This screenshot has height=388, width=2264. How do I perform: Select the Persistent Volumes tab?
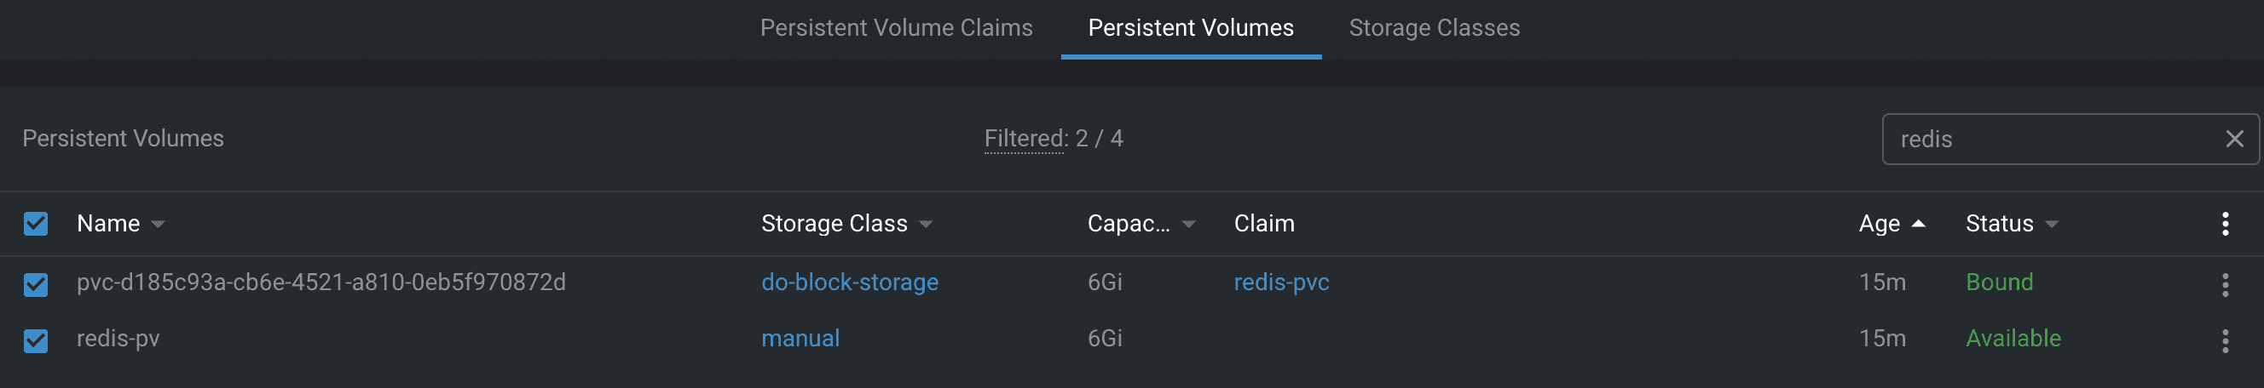click(1191, 28)
